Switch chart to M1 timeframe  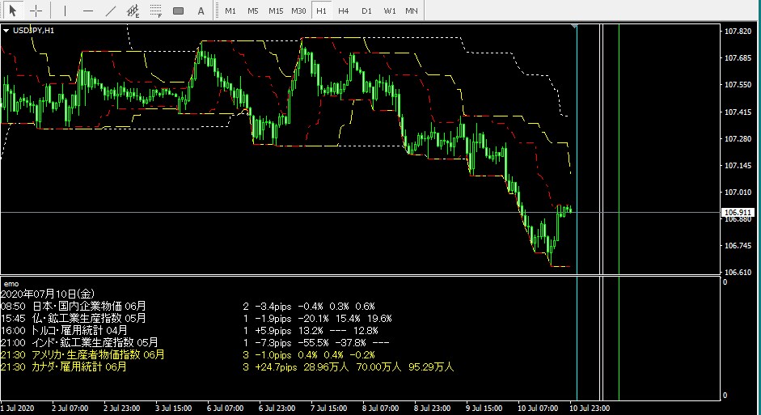click(230, 11)
